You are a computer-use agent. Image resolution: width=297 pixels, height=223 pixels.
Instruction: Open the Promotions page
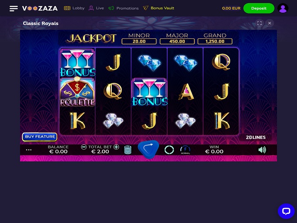coord(123,8)
